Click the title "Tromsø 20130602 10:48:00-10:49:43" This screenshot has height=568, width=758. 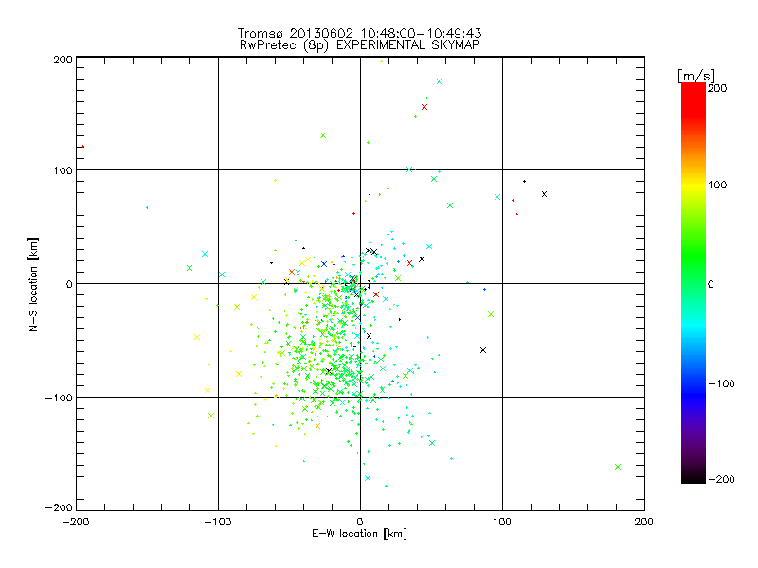(x=359, y=33)
